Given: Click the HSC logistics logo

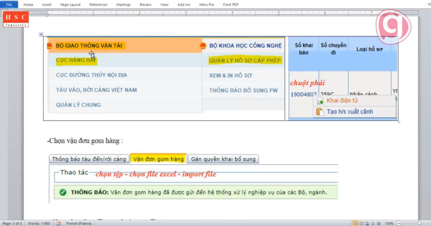Looking at the screenshot, I should click(16, 19).
